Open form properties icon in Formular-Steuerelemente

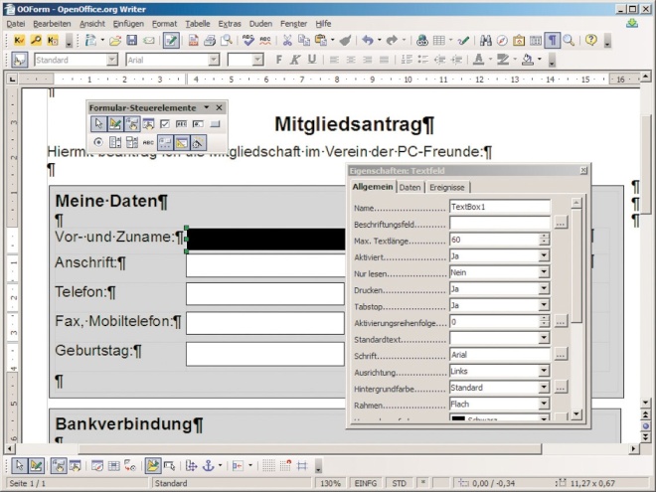148,124
